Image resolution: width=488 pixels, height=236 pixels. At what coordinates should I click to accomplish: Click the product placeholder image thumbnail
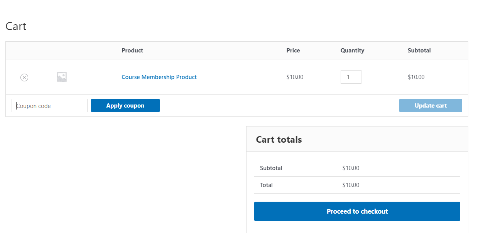62,77
